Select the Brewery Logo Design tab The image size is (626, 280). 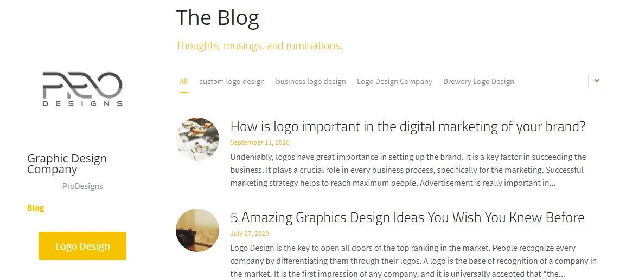tap(478, 81)
